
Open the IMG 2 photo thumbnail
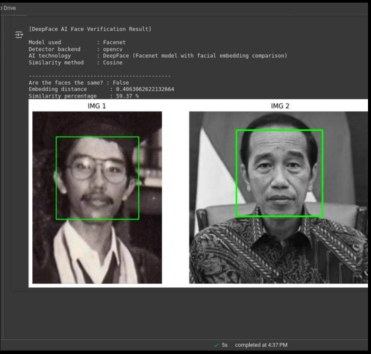pyautogui.click(x=279, y=198)
